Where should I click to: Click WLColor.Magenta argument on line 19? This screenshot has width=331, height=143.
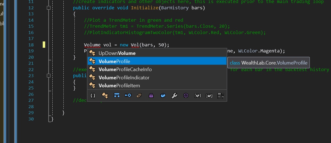tap(260, 51)
